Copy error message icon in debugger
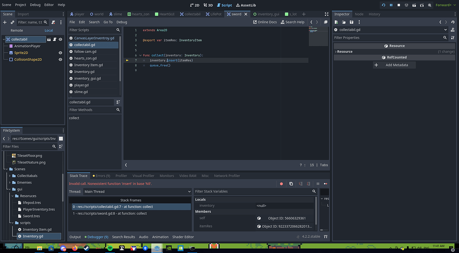This screenshot has height=253, width=459. [x=291, y=184]
